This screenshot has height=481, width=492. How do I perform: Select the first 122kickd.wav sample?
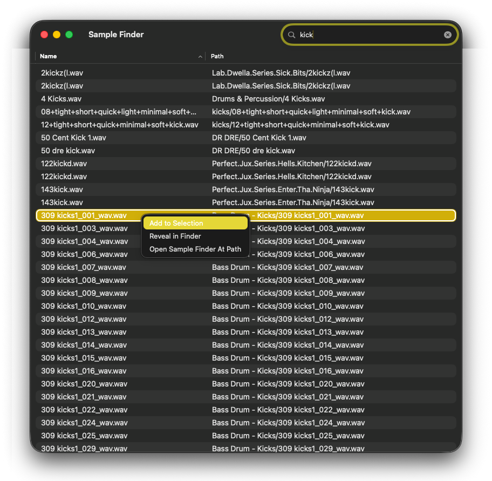(x=64, y=164)
